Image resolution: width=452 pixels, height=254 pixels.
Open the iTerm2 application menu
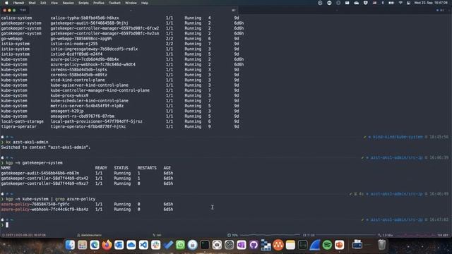click(18, 3)
